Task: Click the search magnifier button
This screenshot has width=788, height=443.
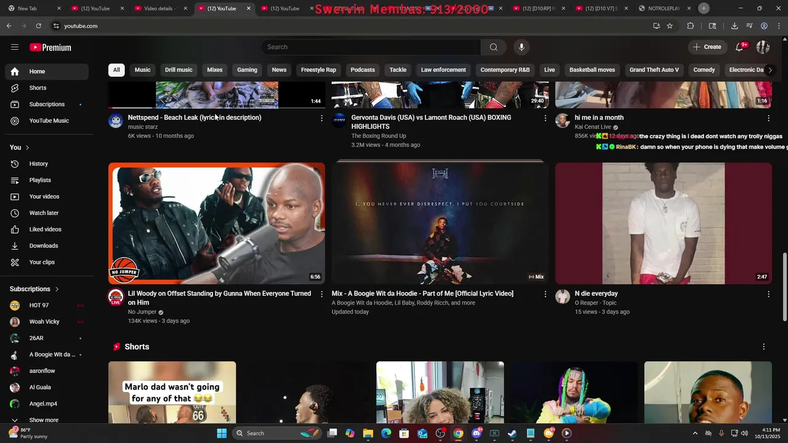Action: [494, 47]
